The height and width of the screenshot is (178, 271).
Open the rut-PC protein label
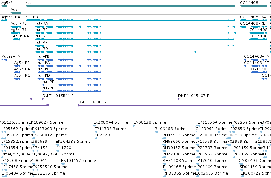(x=44, y=69)
